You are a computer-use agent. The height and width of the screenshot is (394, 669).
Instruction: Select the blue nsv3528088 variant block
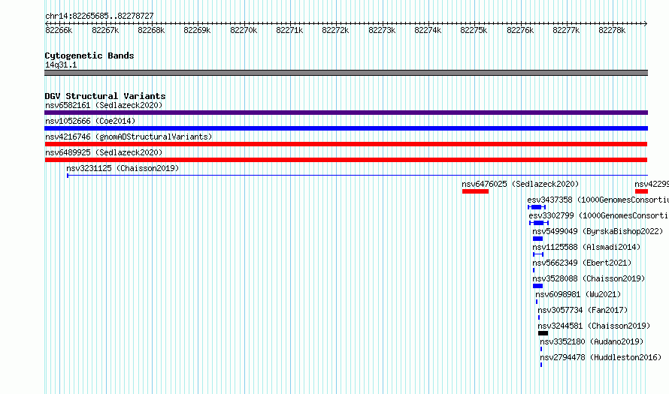(x=537, y=286)
